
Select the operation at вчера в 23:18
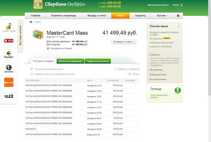[x=82, y=134]
